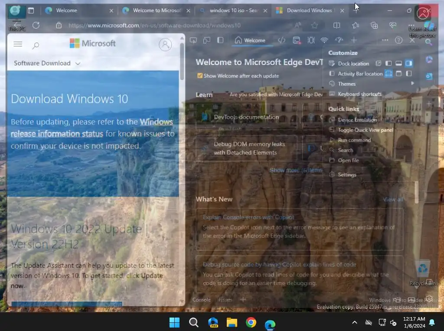Launch Google Chrome from the taskbar
This screenshot has width=444, height=331.
[251, 322]
